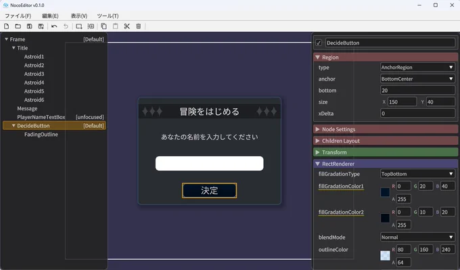Select the Astroid5 tree item
460x270 pixels.
pyautogui.click(x=34, y=91)
